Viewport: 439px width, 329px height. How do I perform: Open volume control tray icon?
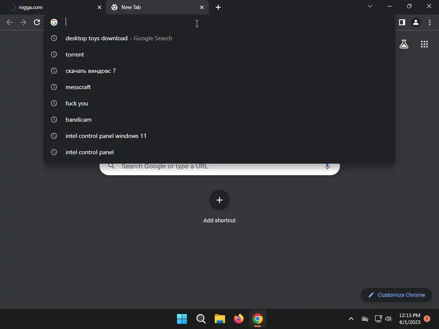click(388, 319)
